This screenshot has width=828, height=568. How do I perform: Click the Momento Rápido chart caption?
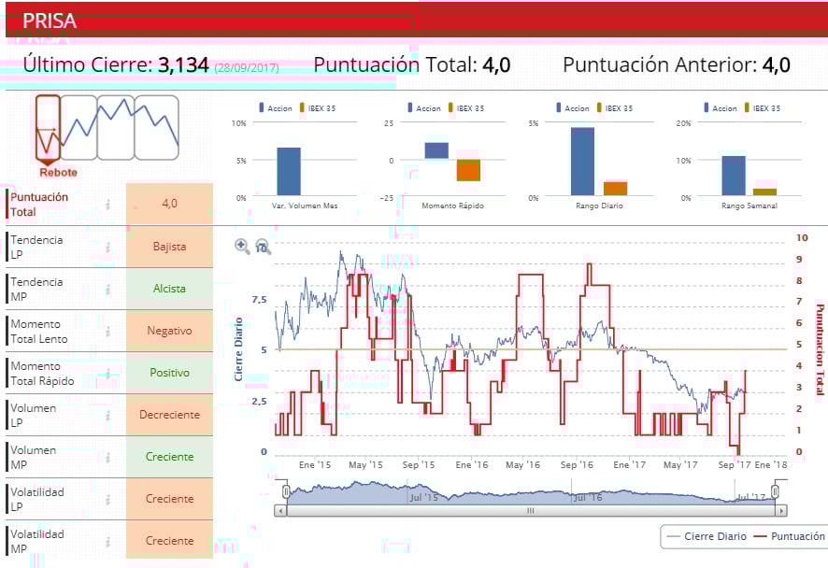(452, 206)
